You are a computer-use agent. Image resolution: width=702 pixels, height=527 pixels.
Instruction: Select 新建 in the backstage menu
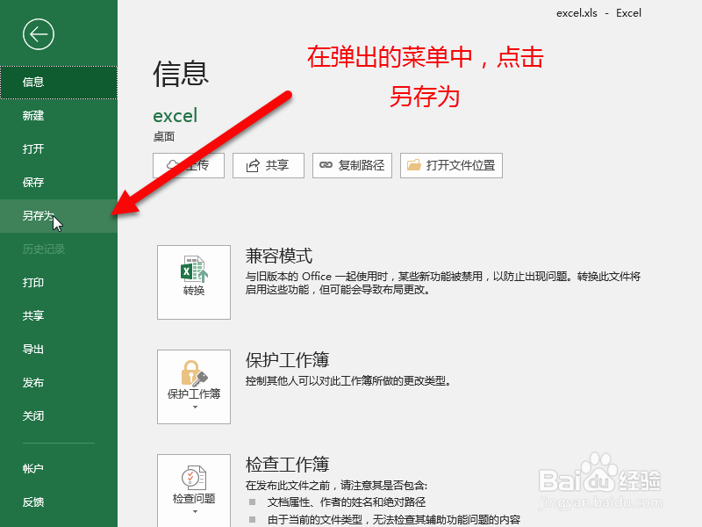pyautogui.click(x=59, y=116)
